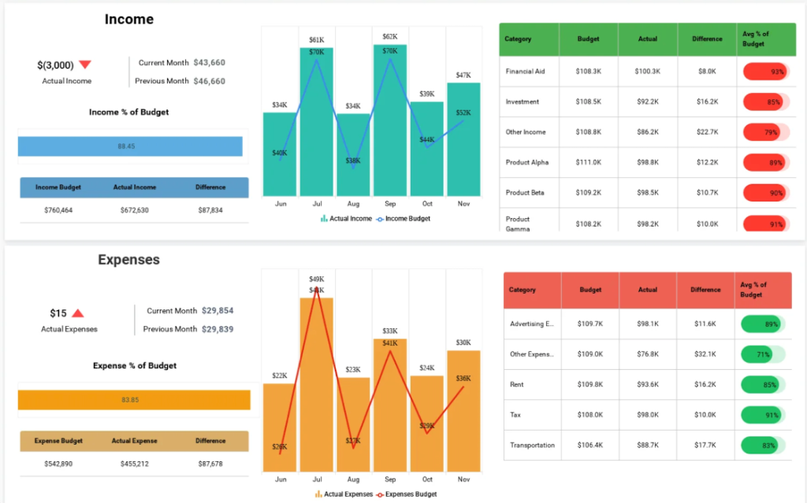Viewport: 807px width, 503px height.
Task: Click the expenses Current Month $29,854 value
Action: click(218, 311)
